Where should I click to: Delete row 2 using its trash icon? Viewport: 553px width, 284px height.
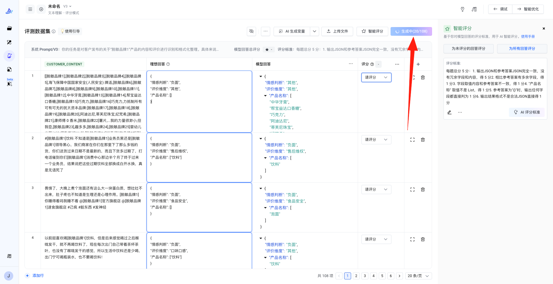(x=423, y=140)
